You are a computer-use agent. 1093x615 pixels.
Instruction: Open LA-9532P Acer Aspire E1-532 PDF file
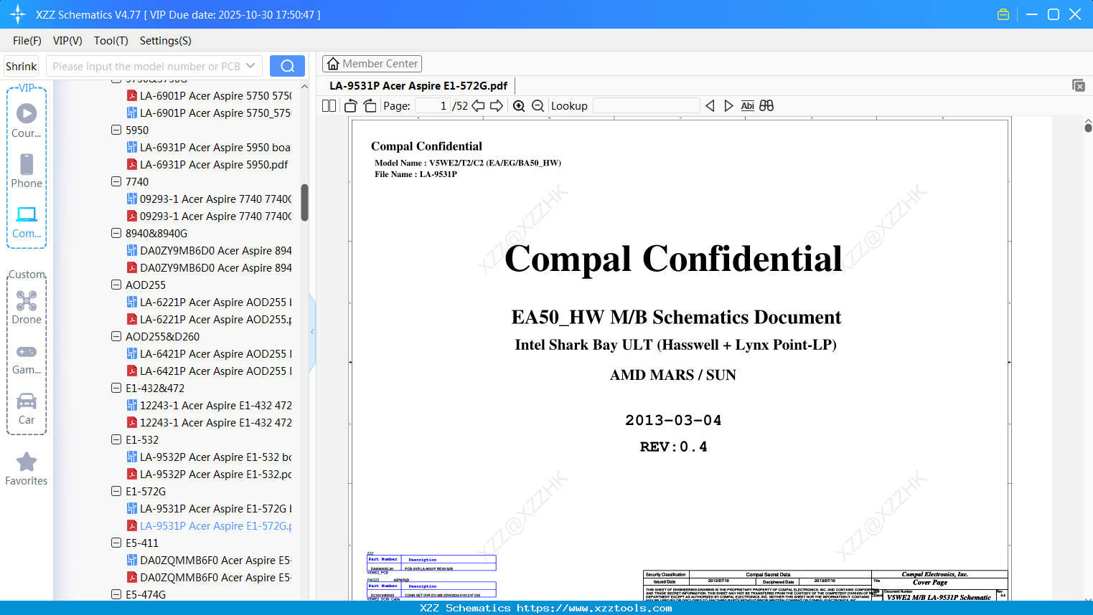[209, 474]
